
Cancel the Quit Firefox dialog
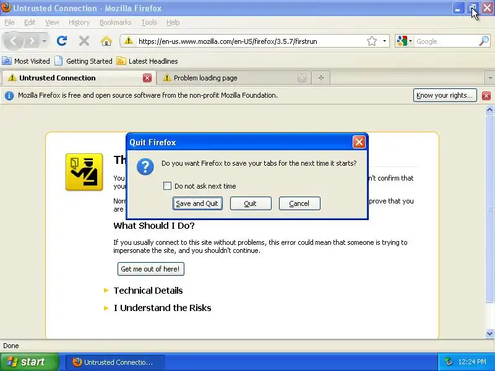pyautogui.click(x=299, y=203)
